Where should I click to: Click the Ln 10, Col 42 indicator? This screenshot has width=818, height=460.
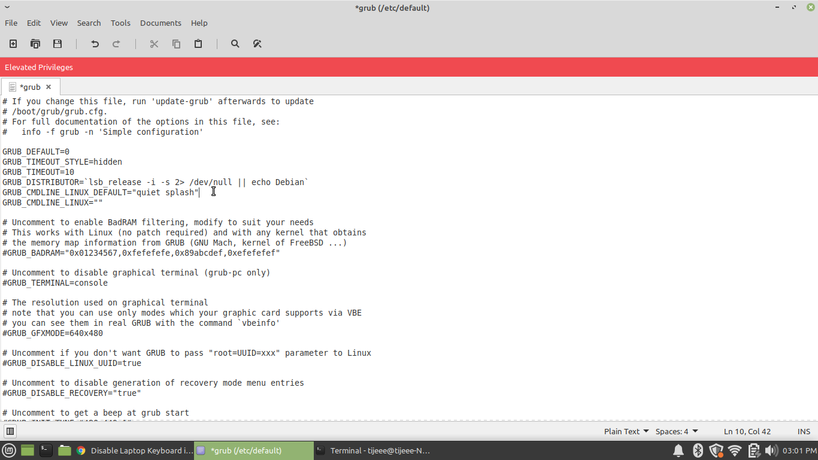coord(747,431)
